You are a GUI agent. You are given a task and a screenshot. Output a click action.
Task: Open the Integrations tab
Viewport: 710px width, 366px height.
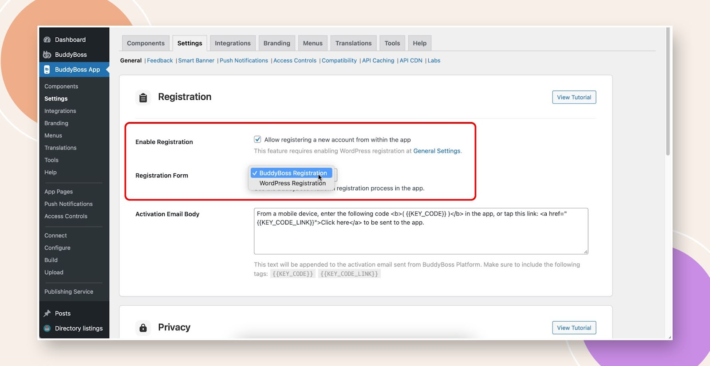point(233,43)
